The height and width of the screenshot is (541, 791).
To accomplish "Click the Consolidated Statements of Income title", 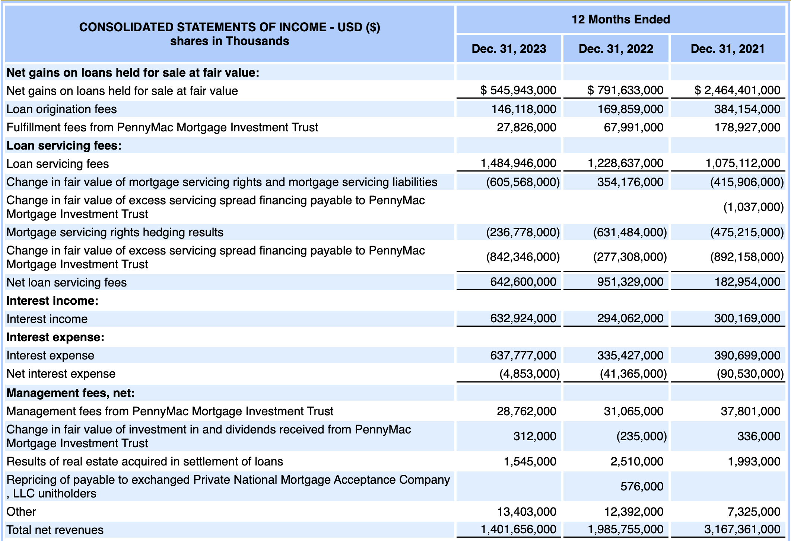I will tap(230, 34).
